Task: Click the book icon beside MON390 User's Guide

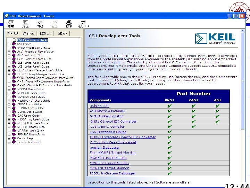Action: click(14, 93)
